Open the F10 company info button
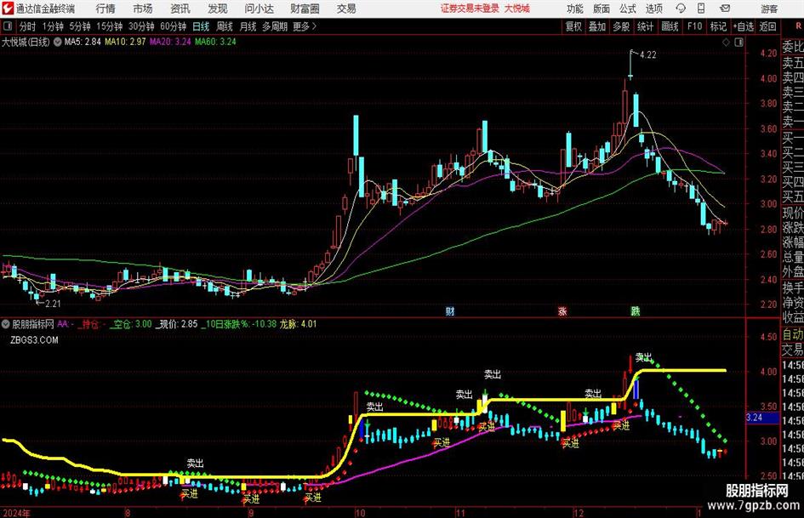 pyautogui.click(x=695, y=26)
